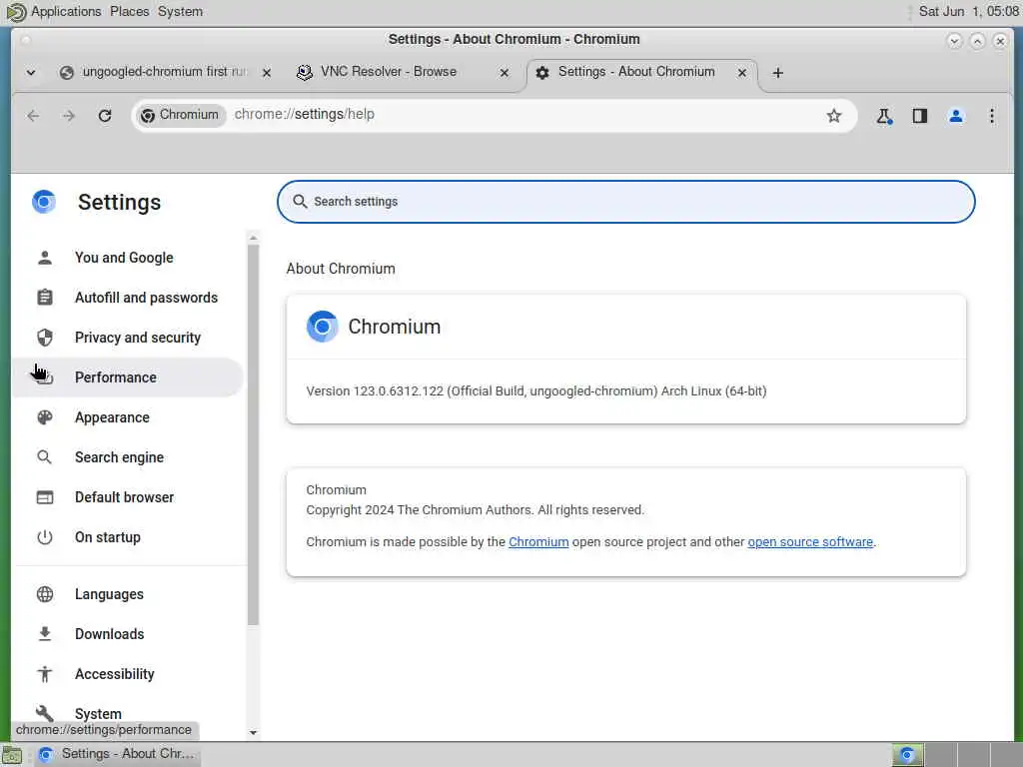Click the clipboard icon for Autofill
This screenshot has height=767, width=1023.
[x=44, y=298]
